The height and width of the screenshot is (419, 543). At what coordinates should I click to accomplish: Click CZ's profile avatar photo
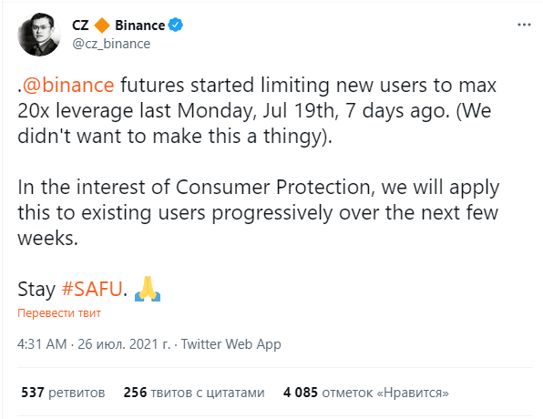39,35
